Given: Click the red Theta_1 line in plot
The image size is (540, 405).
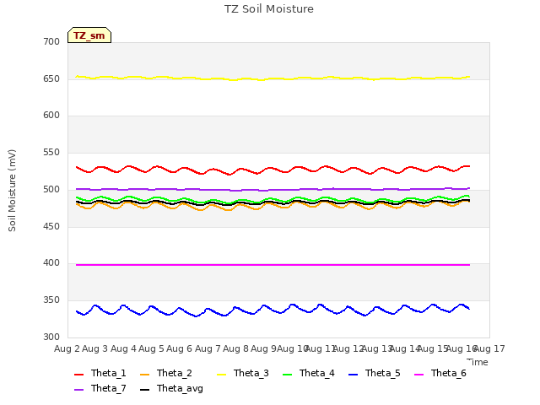Looking at the screenshot, I should tap(272, 169).
